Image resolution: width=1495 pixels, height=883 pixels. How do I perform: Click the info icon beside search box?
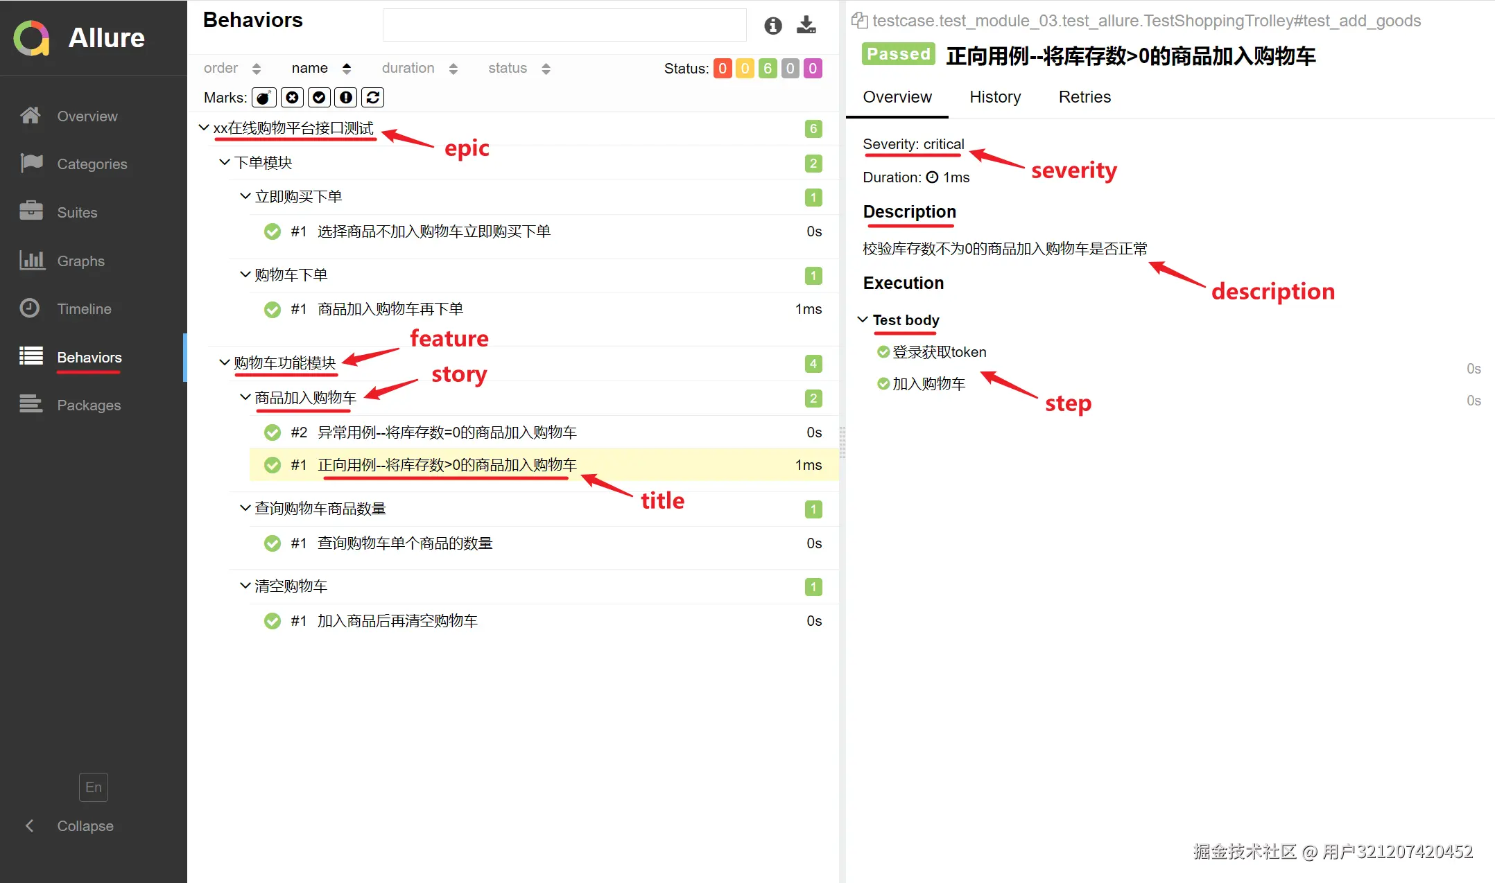click(772, 26)
